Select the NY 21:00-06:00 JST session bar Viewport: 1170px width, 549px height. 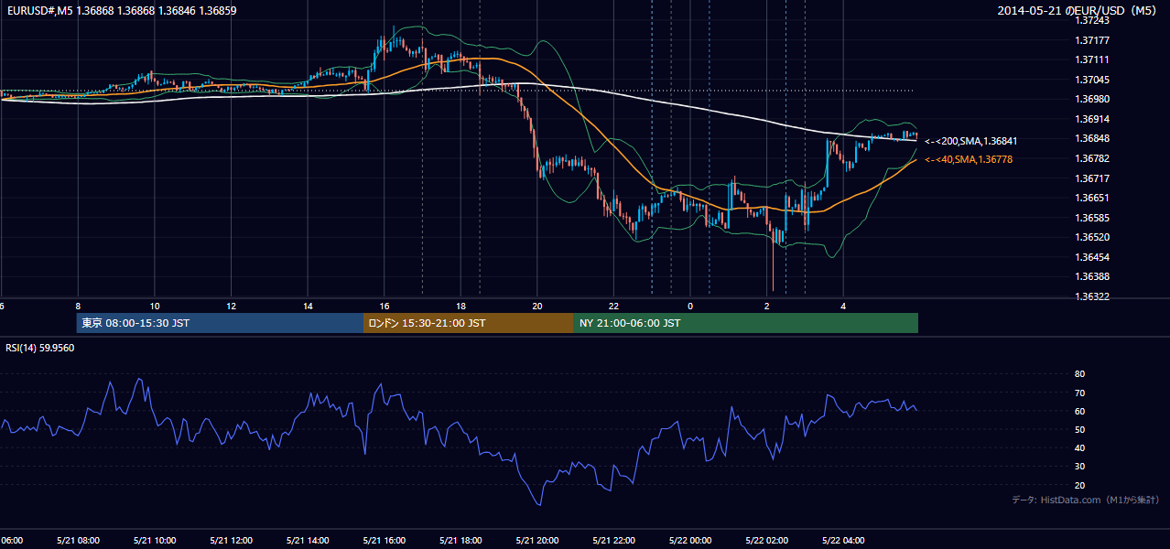(x=746, y=323)
